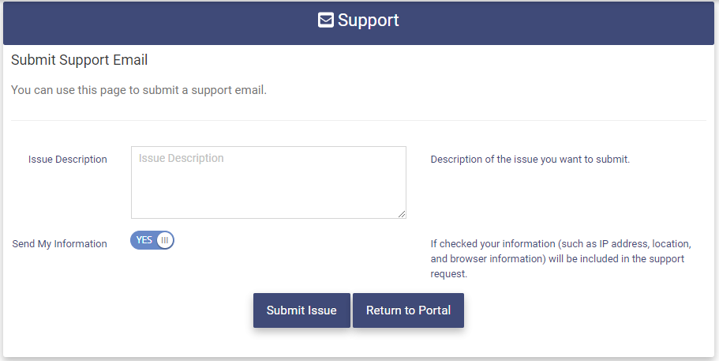Click the envelope icon in the header

coord(326,21)
